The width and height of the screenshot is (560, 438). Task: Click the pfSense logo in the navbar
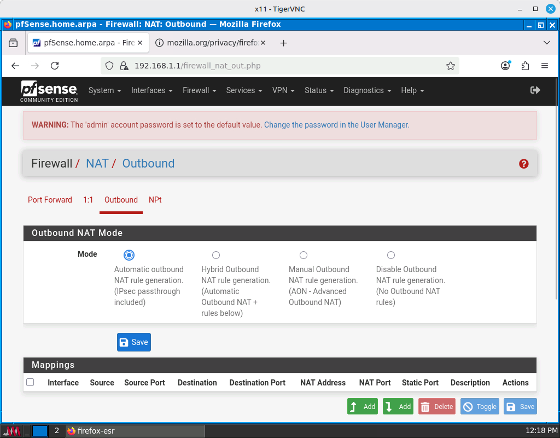(49, 90)
